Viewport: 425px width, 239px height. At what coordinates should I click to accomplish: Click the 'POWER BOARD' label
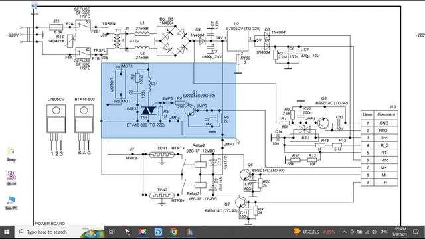pyautogui.click(x=50, y=224)
